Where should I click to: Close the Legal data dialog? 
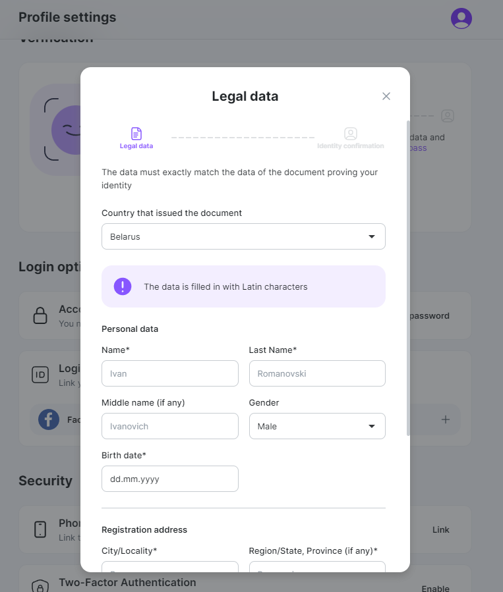(x=386, y=96)
